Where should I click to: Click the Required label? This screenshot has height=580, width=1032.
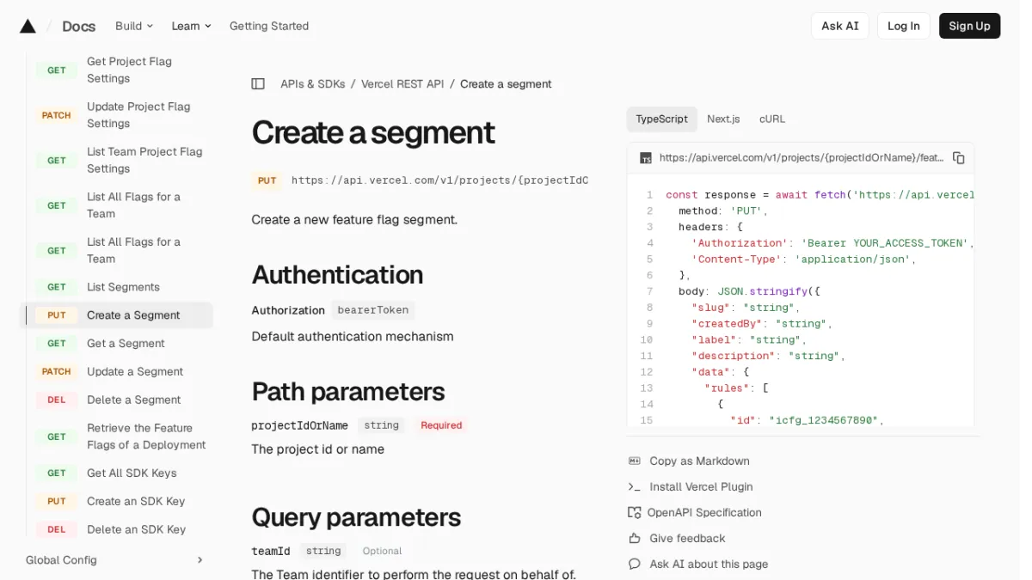(441, 425)
